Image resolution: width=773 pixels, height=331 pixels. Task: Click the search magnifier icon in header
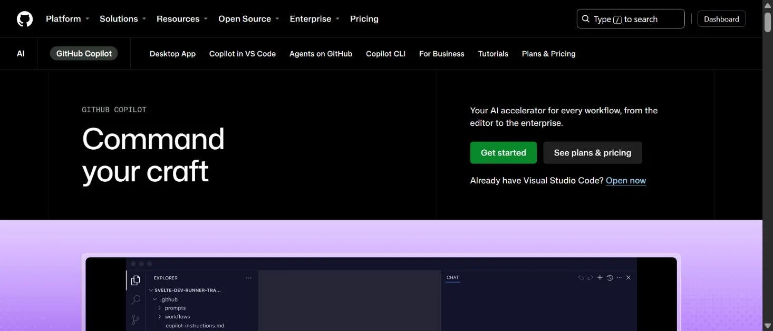(586, 19)
